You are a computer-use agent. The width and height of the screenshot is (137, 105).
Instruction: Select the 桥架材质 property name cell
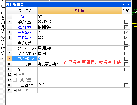[25, 27]
